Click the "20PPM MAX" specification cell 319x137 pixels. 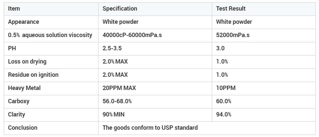(x=119, y=88)
